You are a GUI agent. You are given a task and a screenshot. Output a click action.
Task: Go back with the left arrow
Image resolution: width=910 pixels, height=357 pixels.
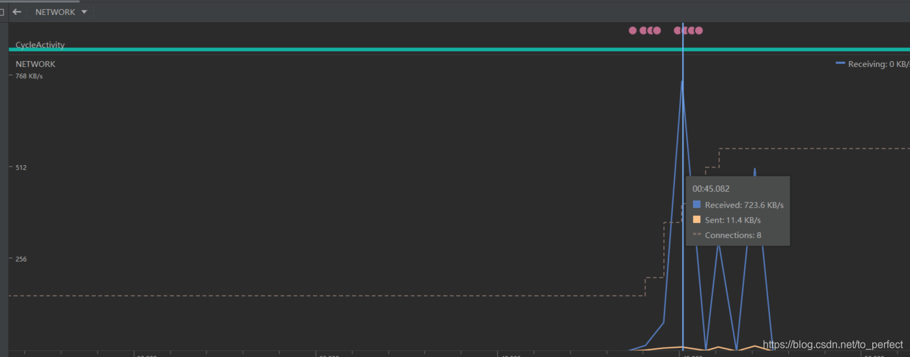(17, 12)
